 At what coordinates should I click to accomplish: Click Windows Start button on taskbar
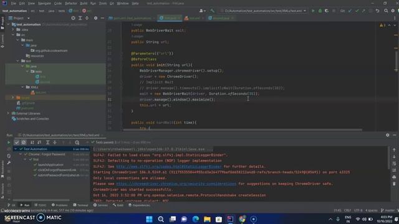pyautogui.click(x=149, y=219)
